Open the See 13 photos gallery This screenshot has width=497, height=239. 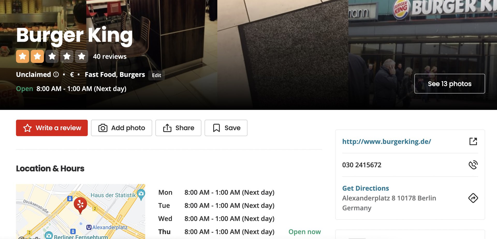click(450, 84)
